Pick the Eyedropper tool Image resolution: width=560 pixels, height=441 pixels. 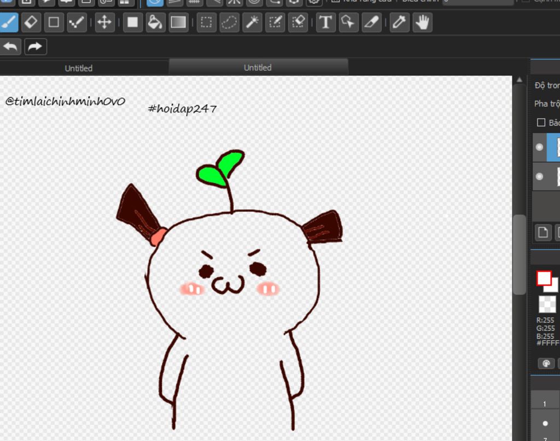399,22
